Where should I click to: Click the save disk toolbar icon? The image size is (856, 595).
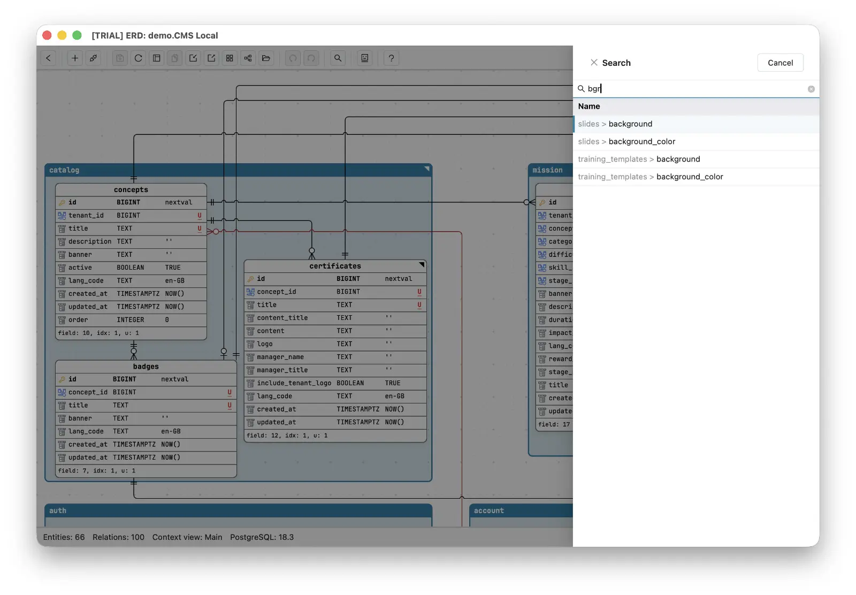pyautogui.click(x=120, y=58)
